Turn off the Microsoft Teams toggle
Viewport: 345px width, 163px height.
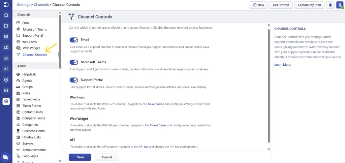[x=74, y=62]
